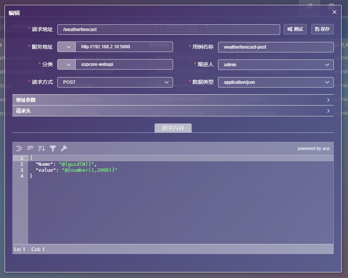The height and width of the screenshot is (278, 348).
Task: Open the 请求方式 POST dropdown
Action: click(x=115, y=82)
